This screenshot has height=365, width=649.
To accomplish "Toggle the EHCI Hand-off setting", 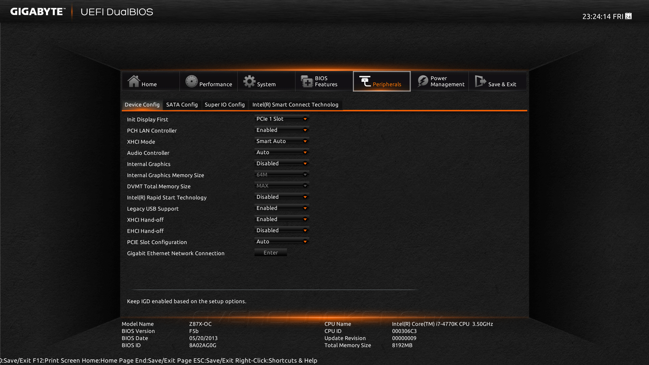I will [282, 230].
